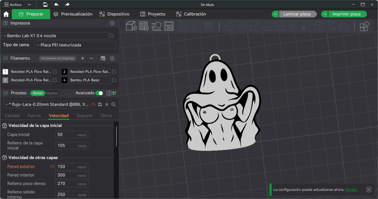
Task: Sync filaments from AMS icon
Action: [x=103, y=58]
